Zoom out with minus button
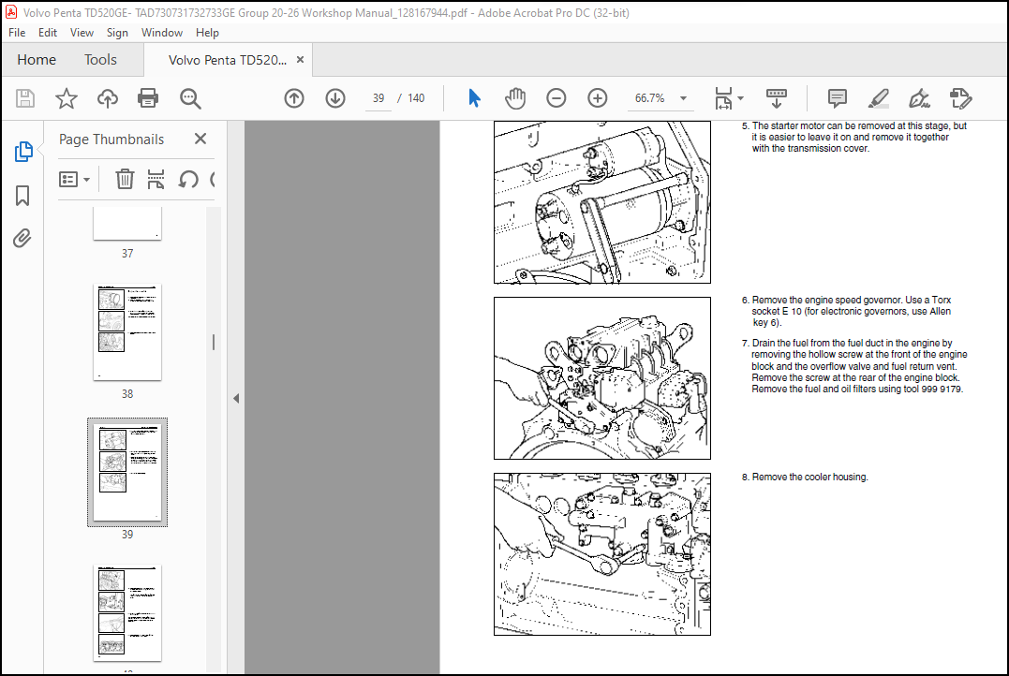The image size is (1009, 676). (556, 98)
